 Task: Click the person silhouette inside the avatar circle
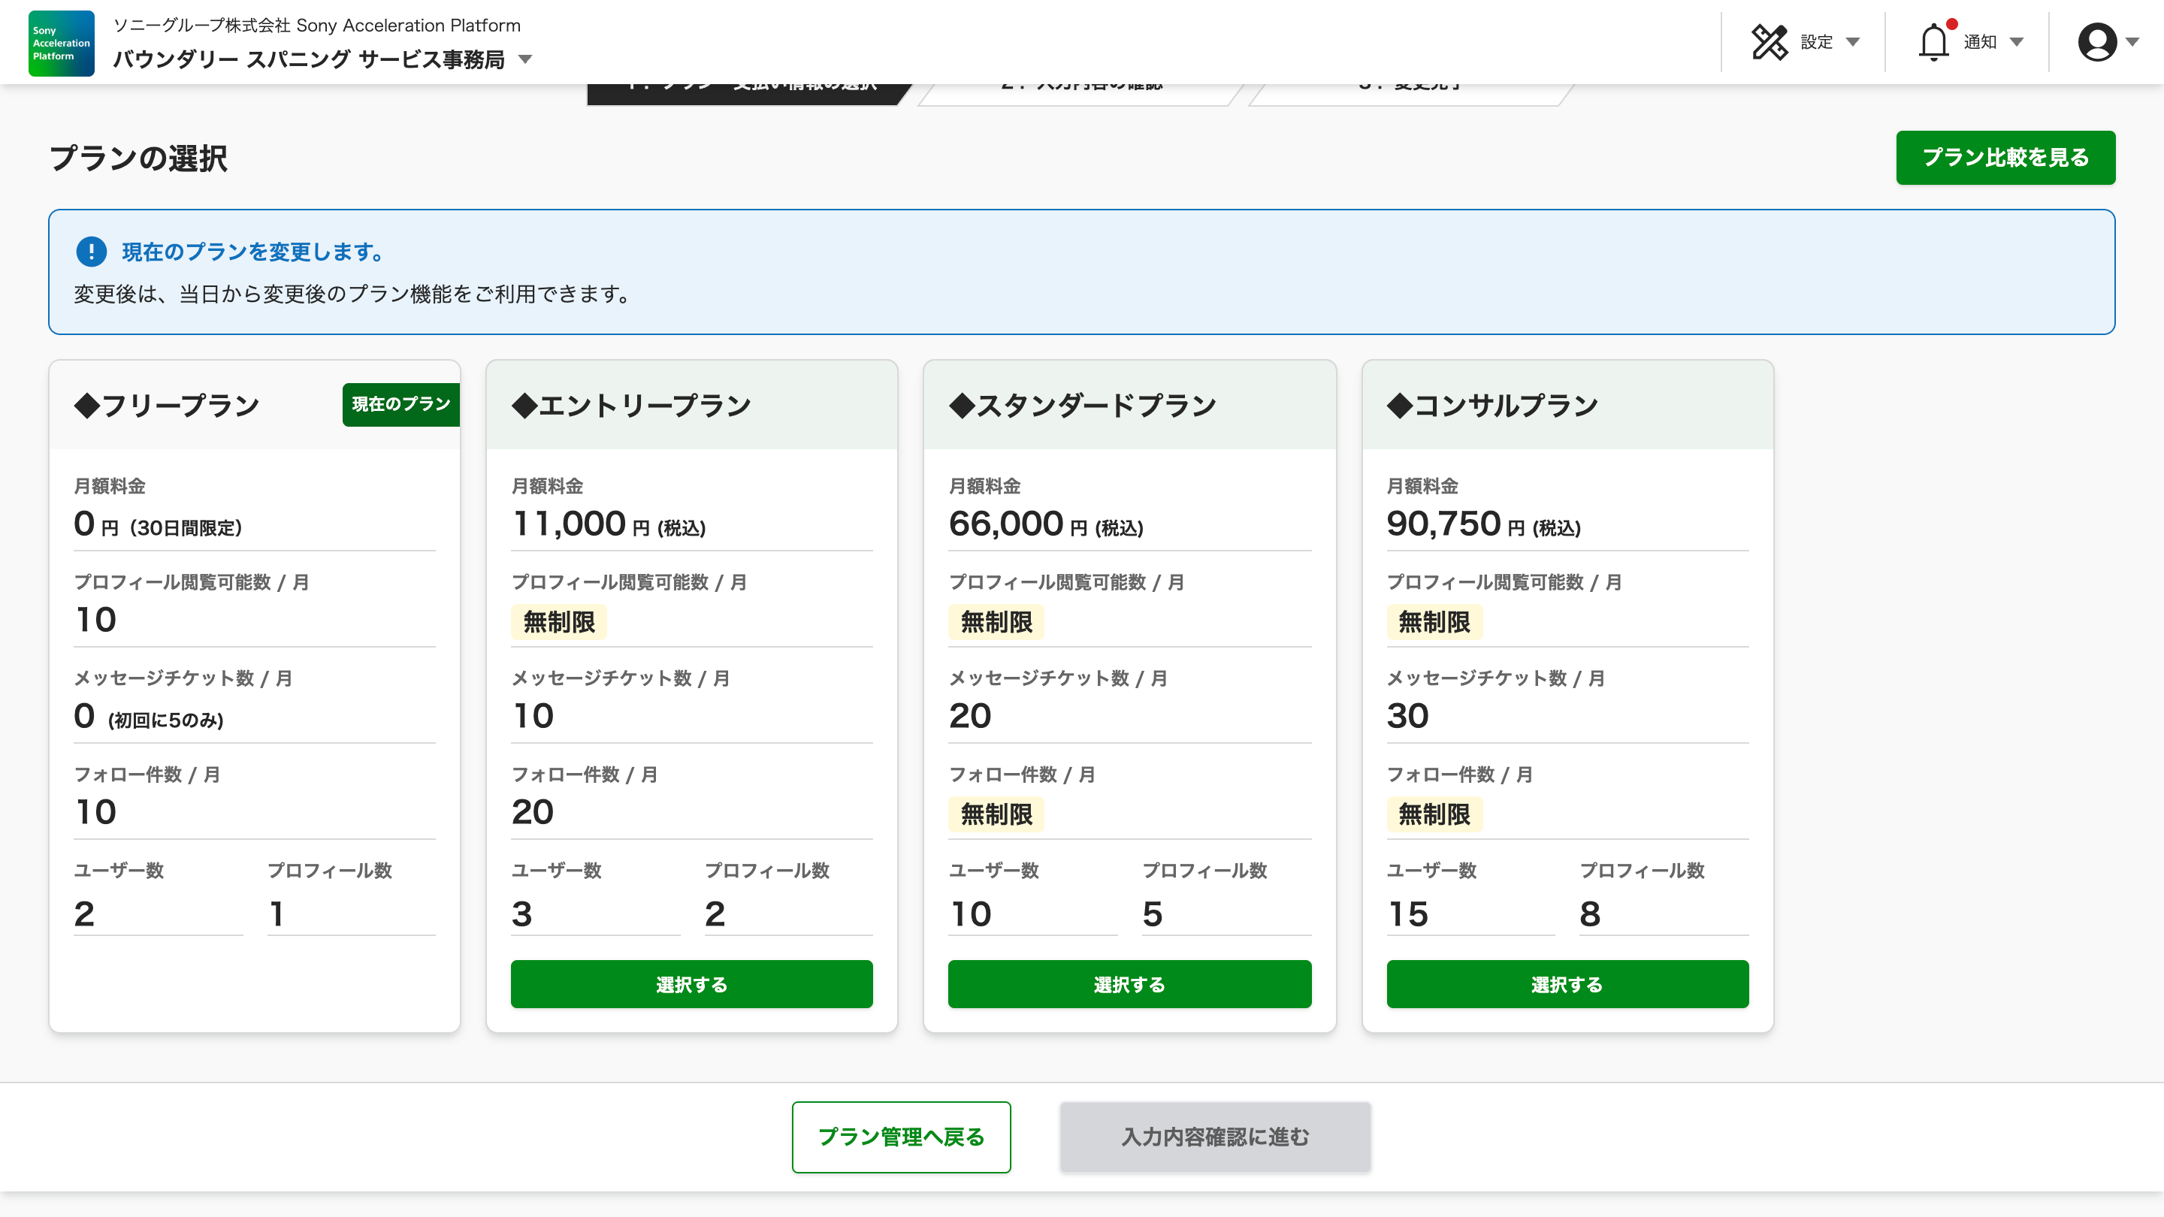coord(2097,42)
